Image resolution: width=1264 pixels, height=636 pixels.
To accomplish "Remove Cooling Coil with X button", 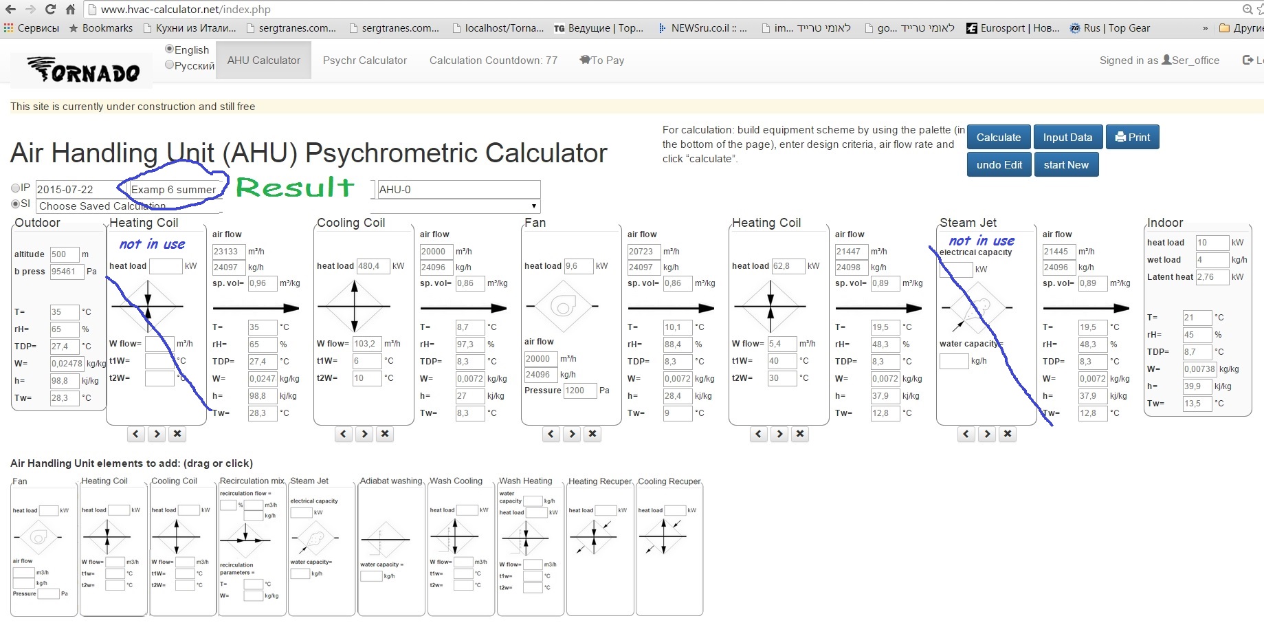I will click(385, 434).
